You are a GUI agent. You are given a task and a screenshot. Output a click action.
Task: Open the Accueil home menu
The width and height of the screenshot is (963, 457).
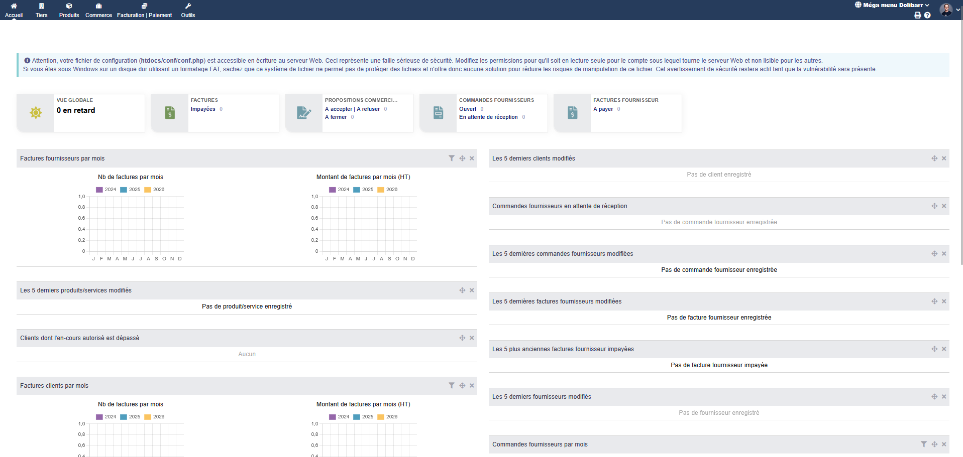14,10
